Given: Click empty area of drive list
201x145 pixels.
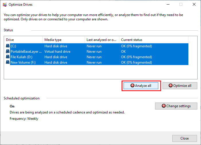Looking at the screenshot, I should [100, 72].
